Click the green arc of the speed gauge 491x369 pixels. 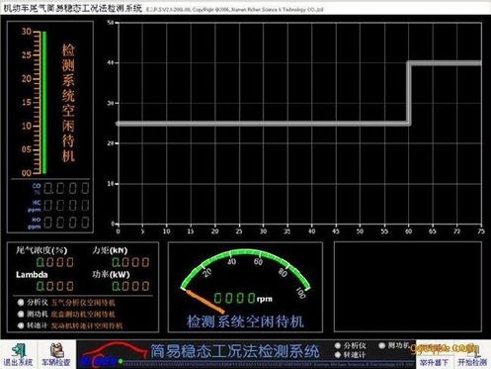[x=245, y=253]
